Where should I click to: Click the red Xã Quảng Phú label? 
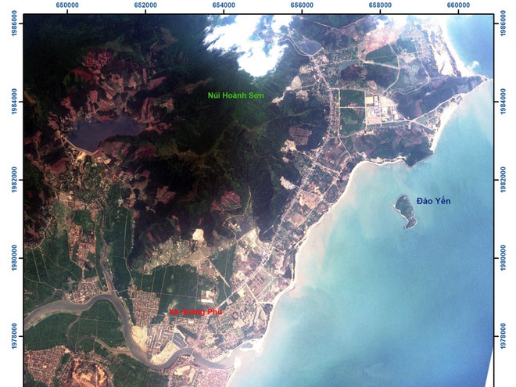196,312
